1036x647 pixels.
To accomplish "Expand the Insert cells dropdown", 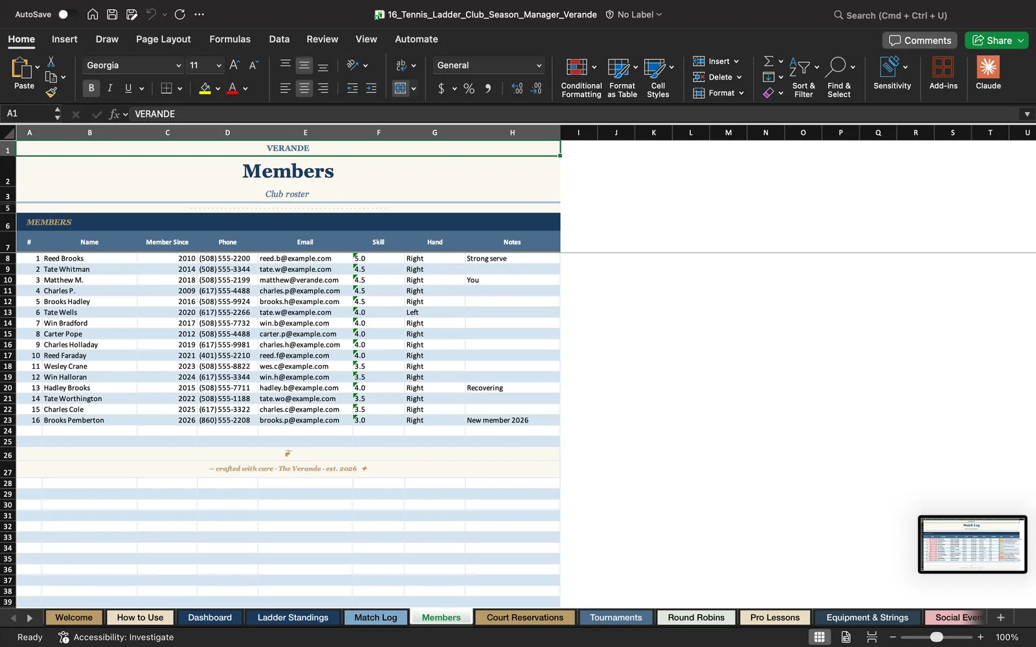I will [x=736, y=61].
